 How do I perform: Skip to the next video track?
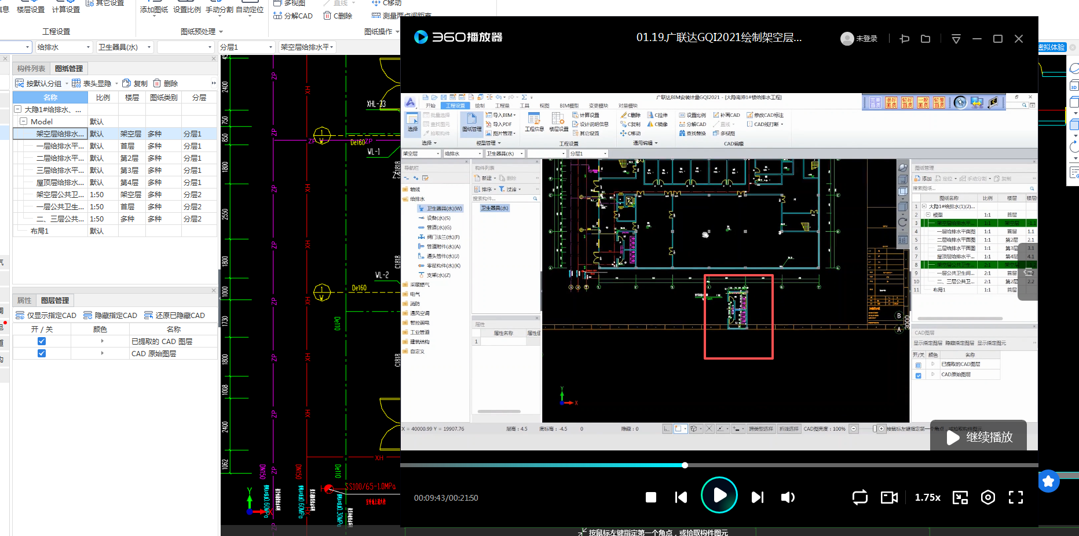tap(757, 497)
